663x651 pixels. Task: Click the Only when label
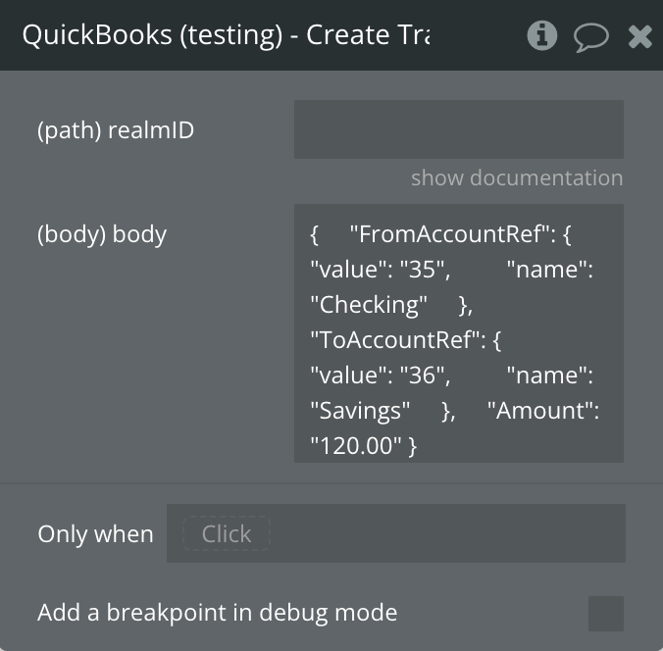tap(95, 534)
